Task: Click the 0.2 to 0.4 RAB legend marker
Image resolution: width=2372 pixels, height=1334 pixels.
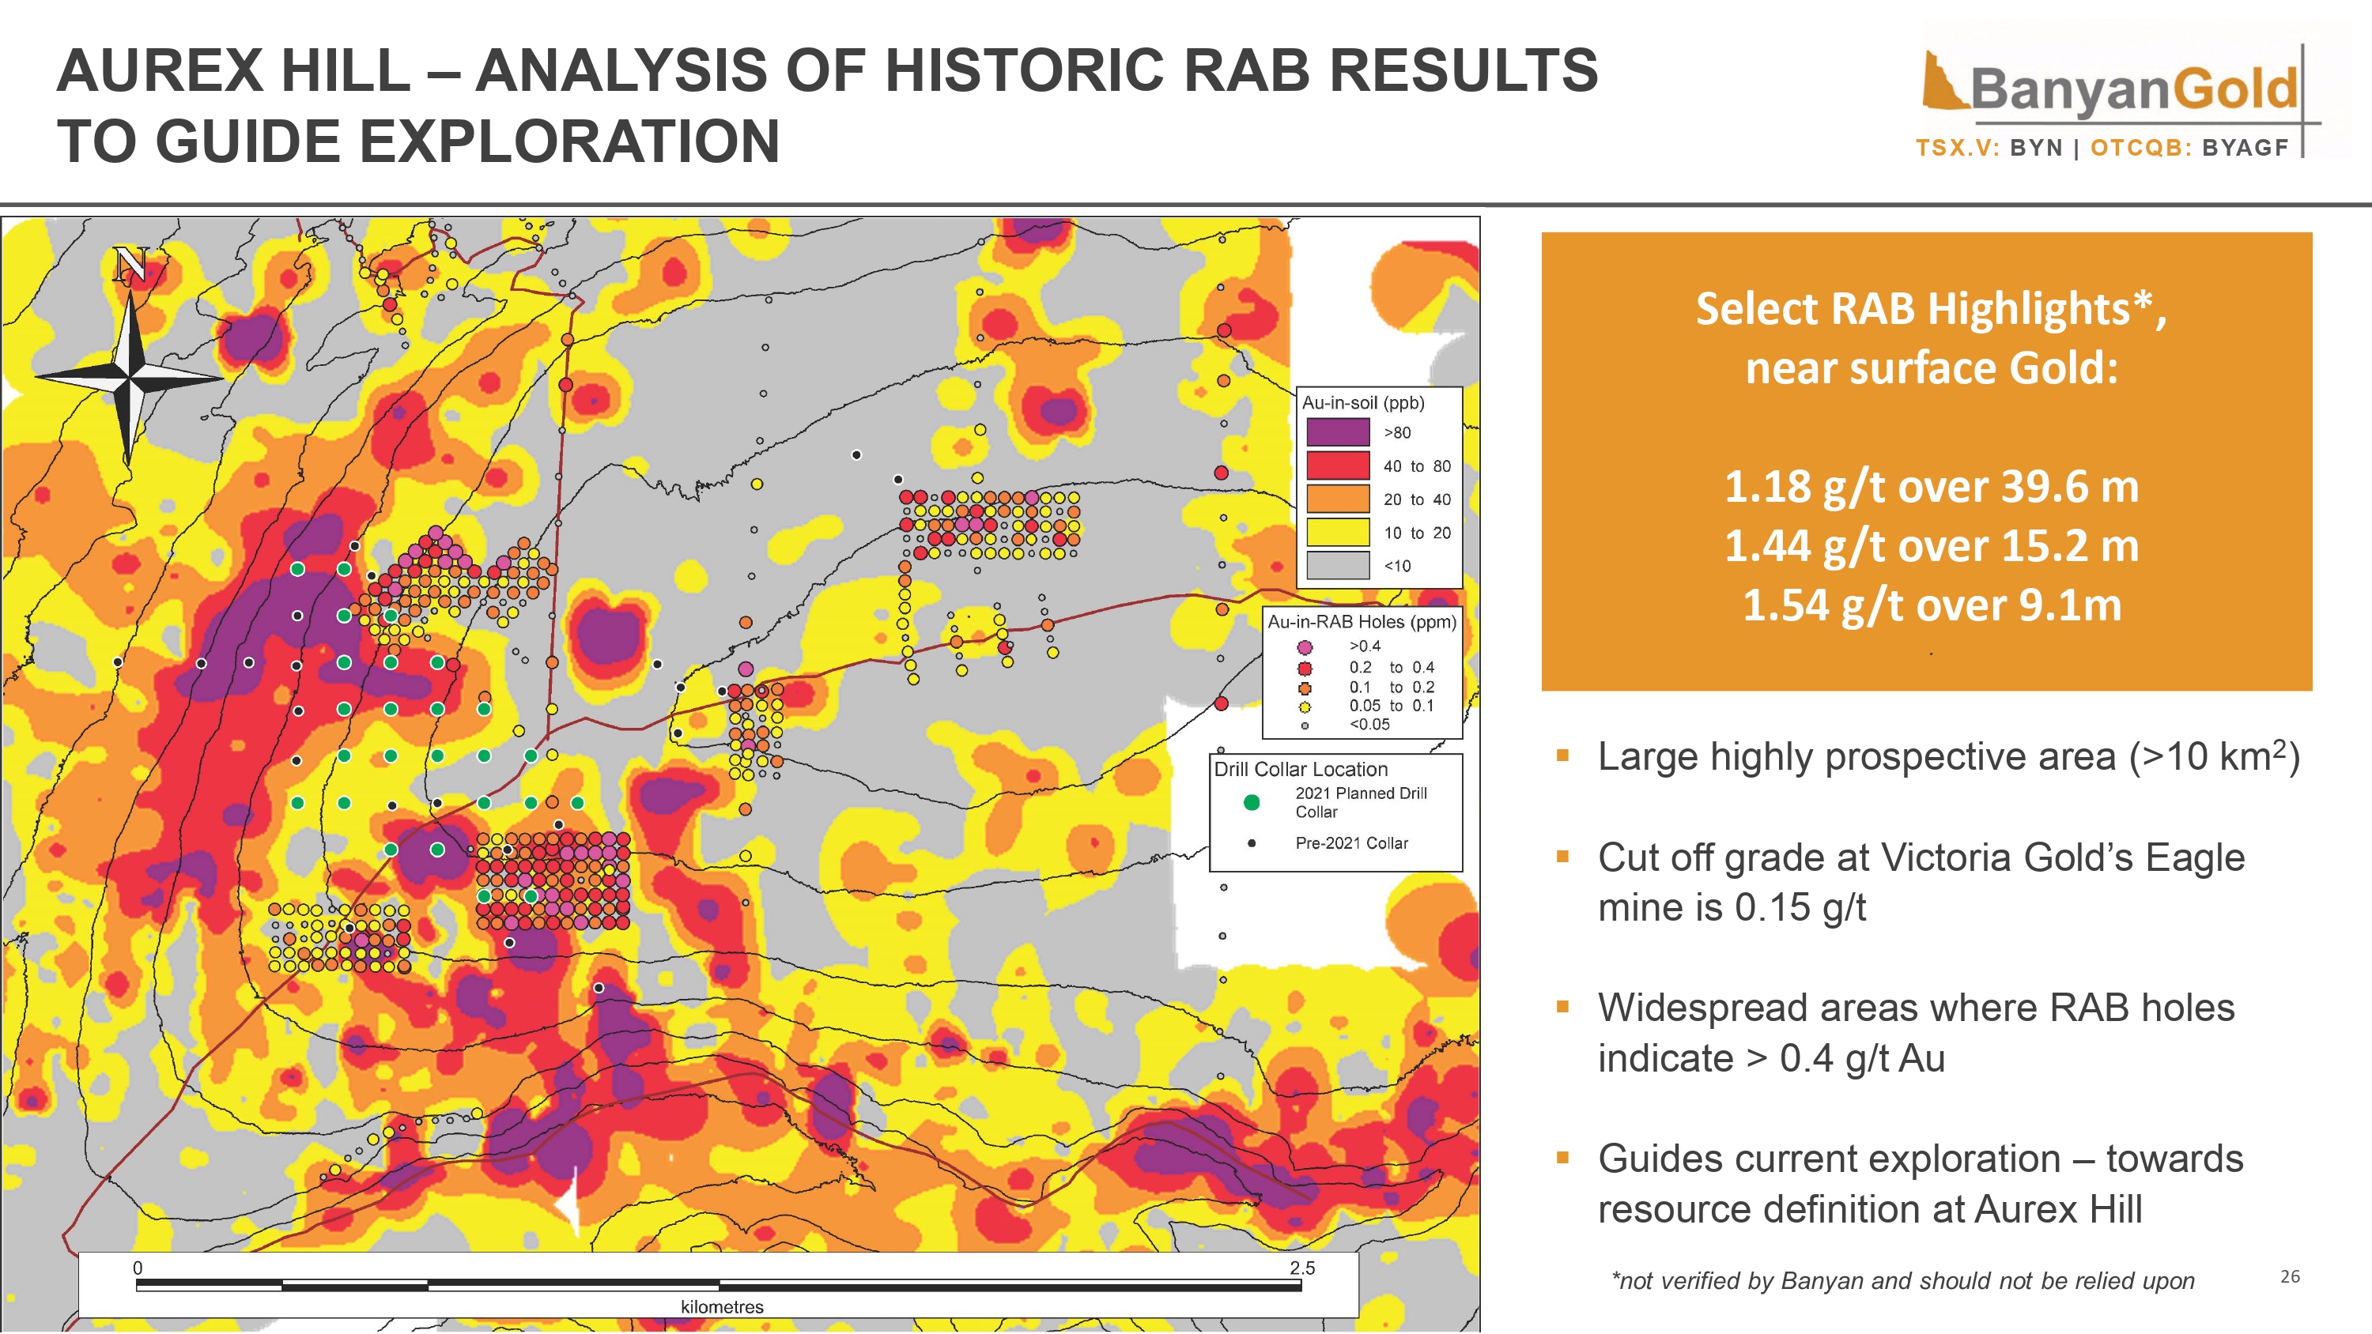Action: pyautogui.click(x=1305, y=669)
